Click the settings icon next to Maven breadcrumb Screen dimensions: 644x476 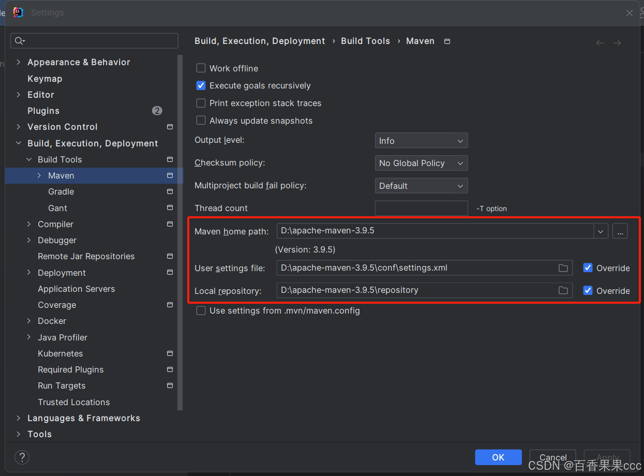(447, 41)
